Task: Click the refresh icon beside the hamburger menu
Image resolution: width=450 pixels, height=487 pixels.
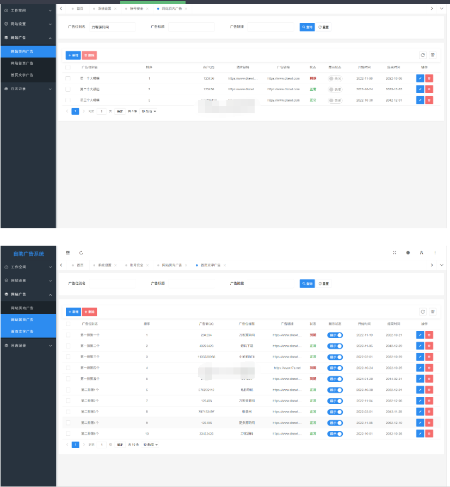Action: [x=81, y=253]
